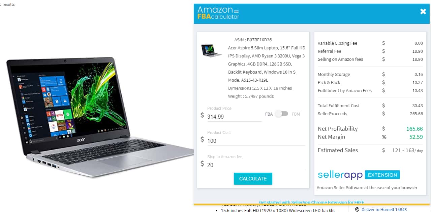Click Deliver to Hornell 14843 link
This screenshot has height=212, width=431.
(x=384, y=209)
